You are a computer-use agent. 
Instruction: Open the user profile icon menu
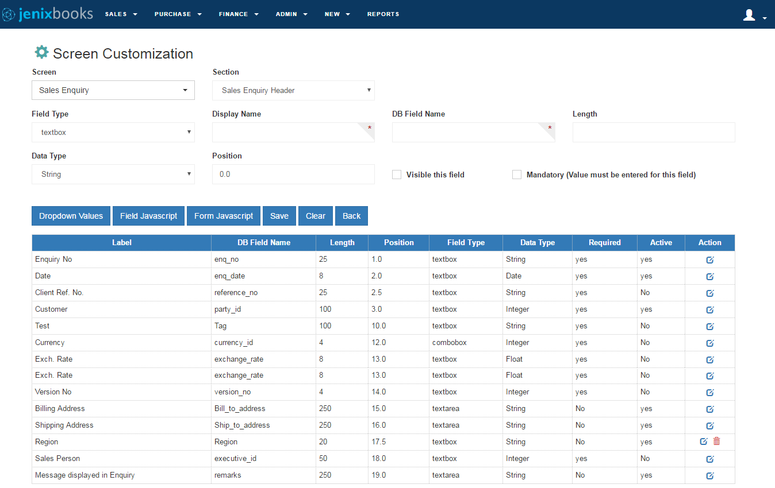[x=755, y=15]
